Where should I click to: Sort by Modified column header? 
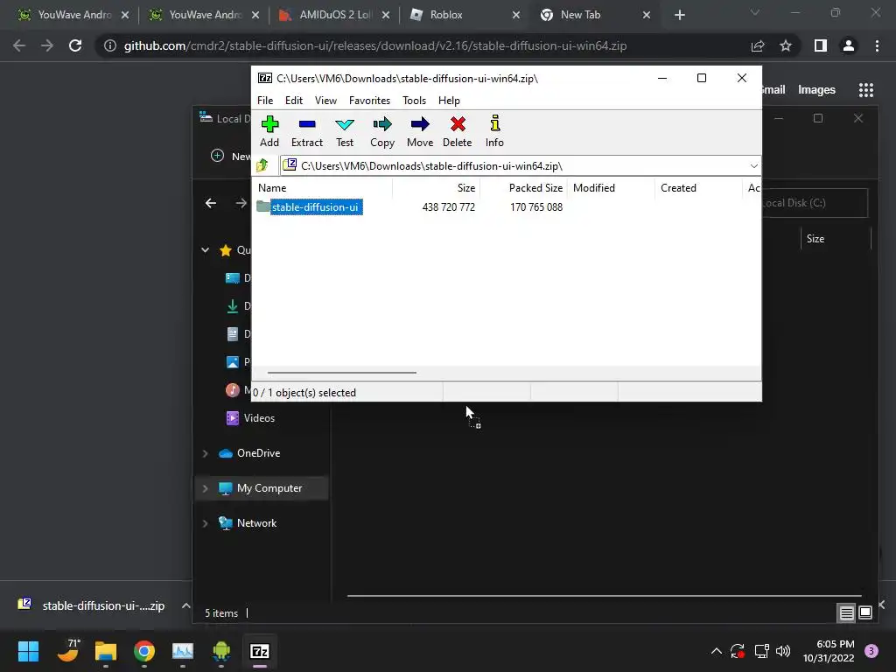[611, 188]
